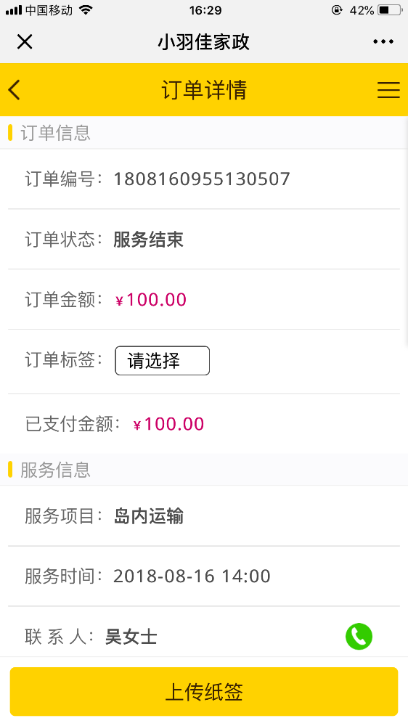
Task: Tap the 订单详情 page title
Action: pos(204,90)
